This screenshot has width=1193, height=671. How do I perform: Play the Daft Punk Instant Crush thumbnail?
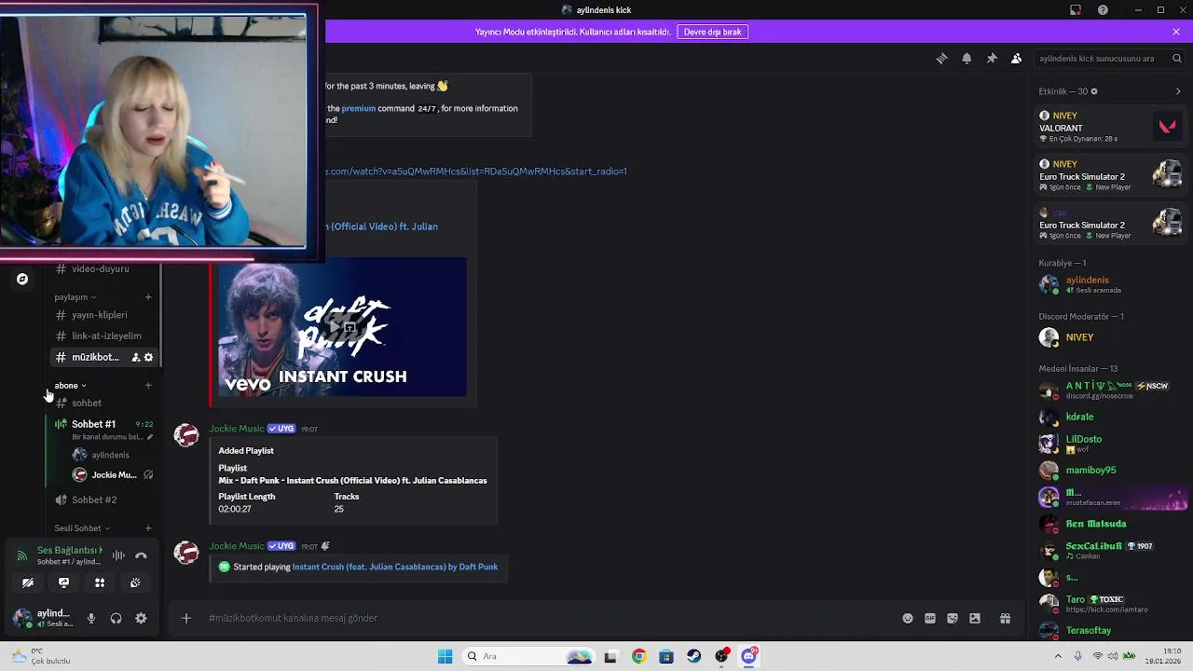[343, 327]
